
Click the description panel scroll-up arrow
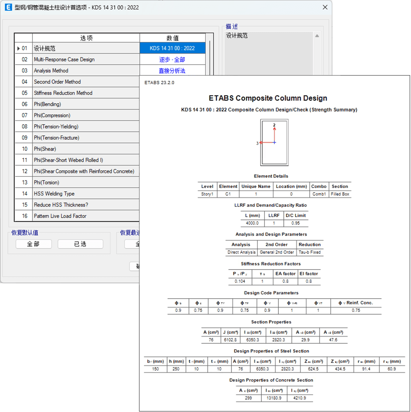pyautogui.click(x=317, y=36)
